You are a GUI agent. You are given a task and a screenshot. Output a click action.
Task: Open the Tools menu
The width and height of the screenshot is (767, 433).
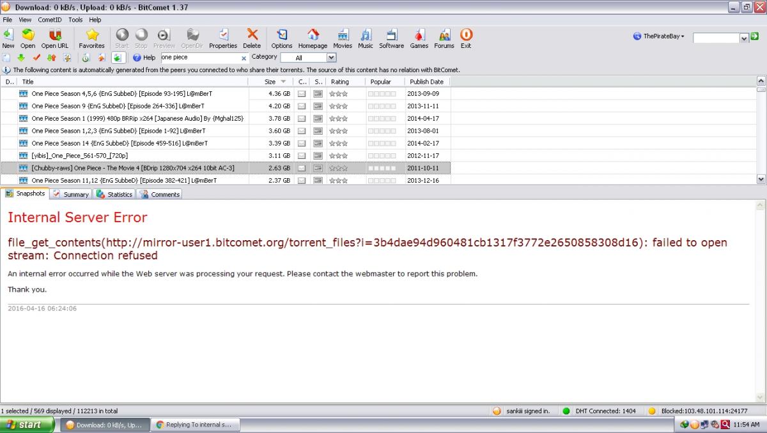[x=75, y=20]
